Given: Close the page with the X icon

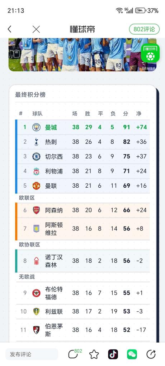Looking at the screenshot, I should click(36, 29).
